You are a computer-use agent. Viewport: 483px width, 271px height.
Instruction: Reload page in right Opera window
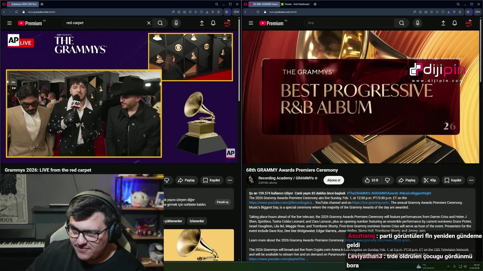coord(258,12)
